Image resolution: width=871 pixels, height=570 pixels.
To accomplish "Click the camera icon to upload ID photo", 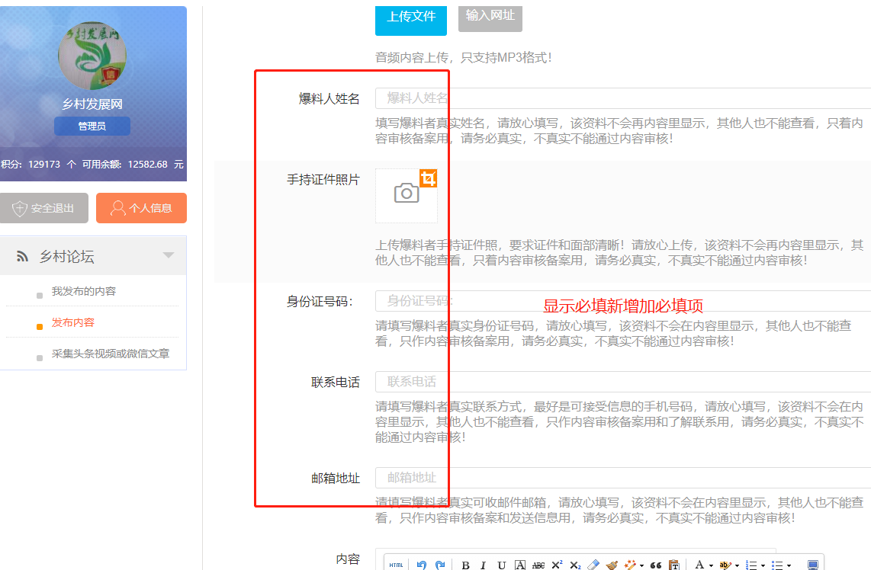I will click(x=407, y=194).
